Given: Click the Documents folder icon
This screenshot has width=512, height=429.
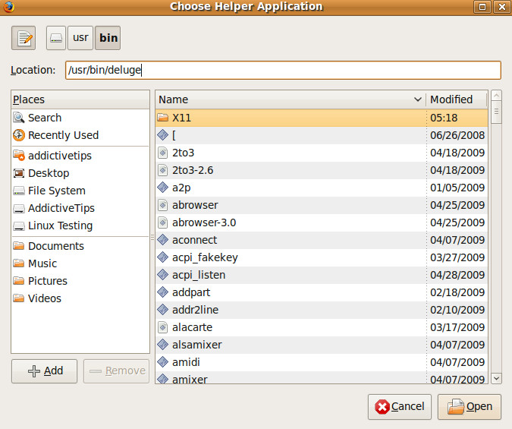Looking at the screenshot, I should (x=19, y=245).
